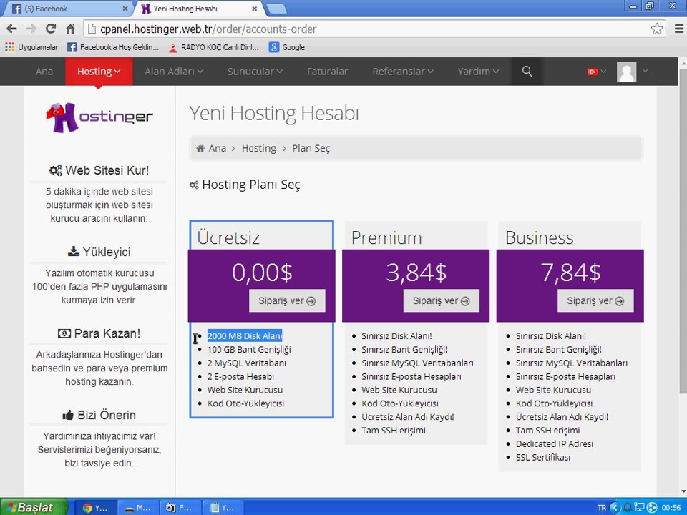Click 100 GB Bant Genişliği feature
This screenshot has height=515, width=687.
(249, 350)
